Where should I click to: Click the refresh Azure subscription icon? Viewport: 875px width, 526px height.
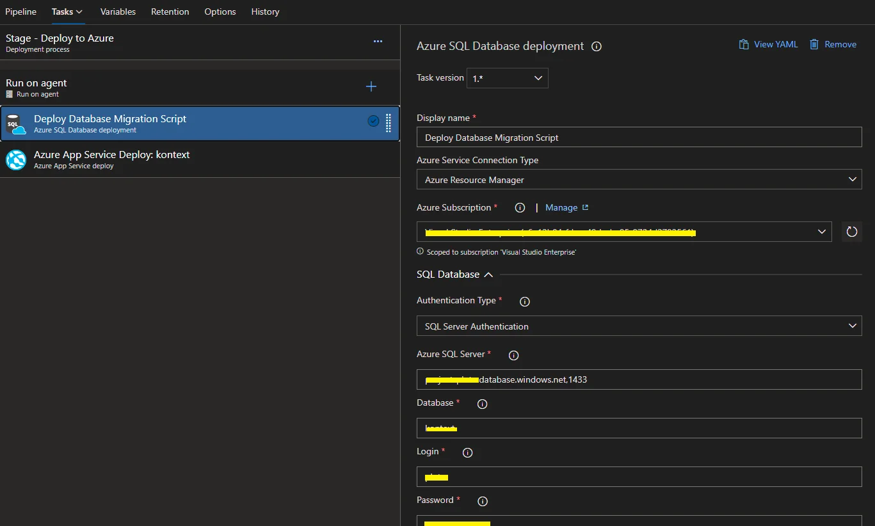851,232
